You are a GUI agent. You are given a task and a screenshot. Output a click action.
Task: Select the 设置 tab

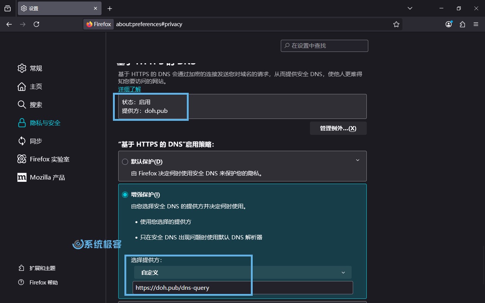tap(59, 8)
